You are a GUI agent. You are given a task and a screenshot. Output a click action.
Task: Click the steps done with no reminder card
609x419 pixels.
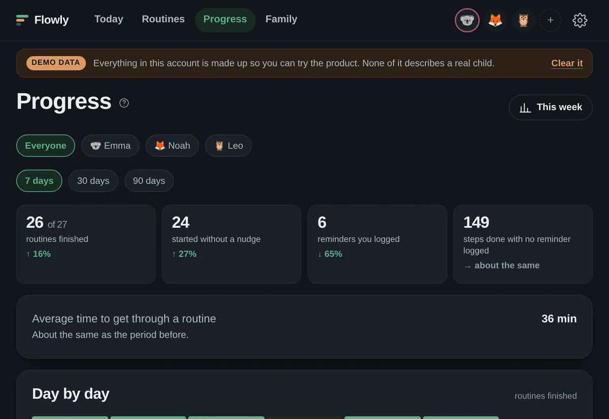pyautogui.click(x=523, y=244)
